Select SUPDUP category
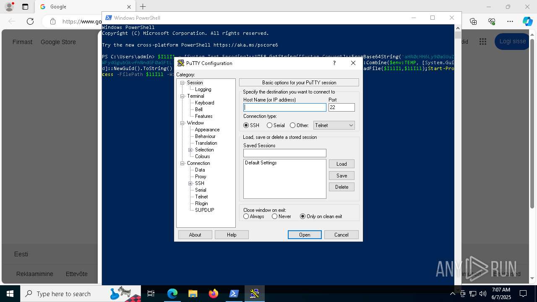 coord(205,210)
